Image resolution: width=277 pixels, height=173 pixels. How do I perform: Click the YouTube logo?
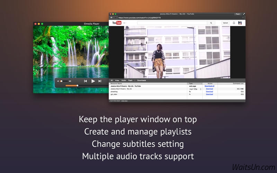coord(117,23)
